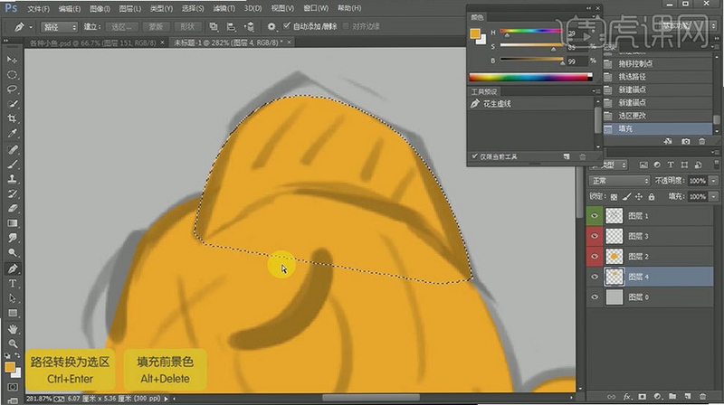Screen dimensions: 724x405
Task: Open the 路径 tool mode dropdown
Action: (59, 27)
